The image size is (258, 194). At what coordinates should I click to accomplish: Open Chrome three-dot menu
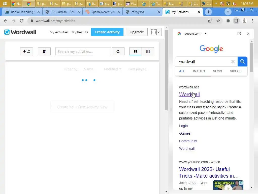[x=252, y=21]
